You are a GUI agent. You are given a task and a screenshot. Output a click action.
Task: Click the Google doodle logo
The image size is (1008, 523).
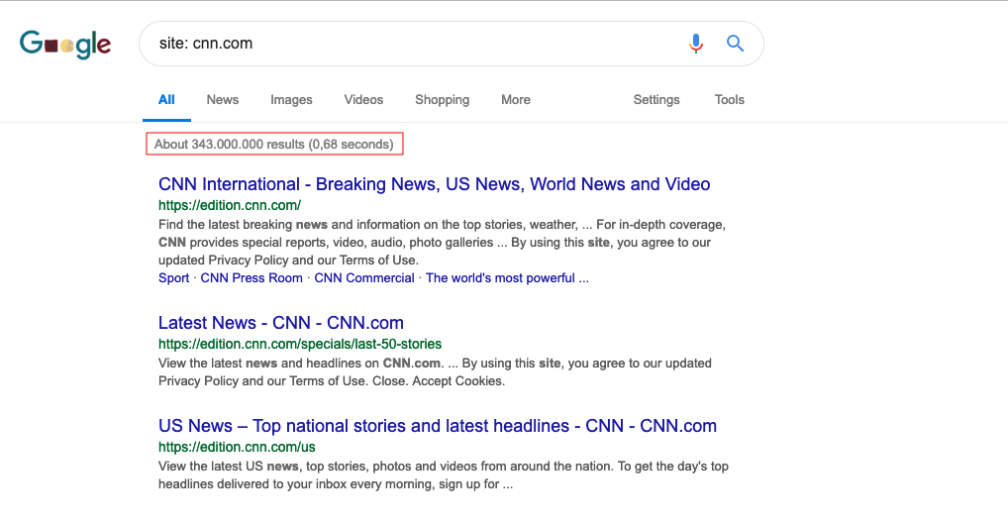pyautogui.click(x=65, y=44)
